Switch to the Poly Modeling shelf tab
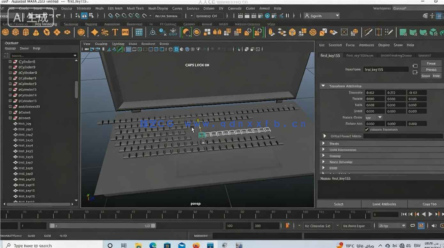The image size is (444, 248). point(46,24)
